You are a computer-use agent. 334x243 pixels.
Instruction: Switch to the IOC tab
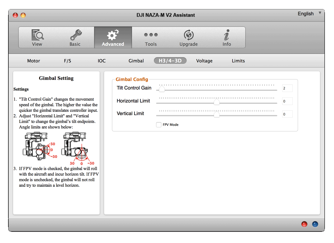[x=102, y=61]
